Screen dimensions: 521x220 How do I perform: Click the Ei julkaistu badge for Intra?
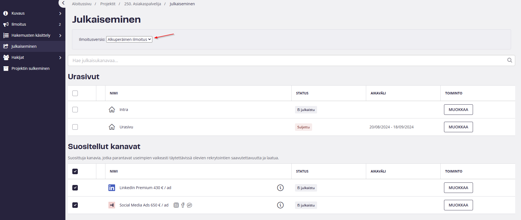(306, 110)
